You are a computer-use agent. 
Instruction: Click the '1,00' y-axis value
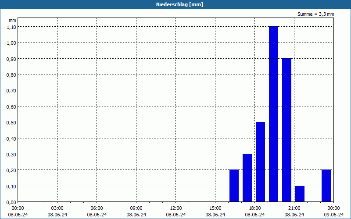pos(11,43)
